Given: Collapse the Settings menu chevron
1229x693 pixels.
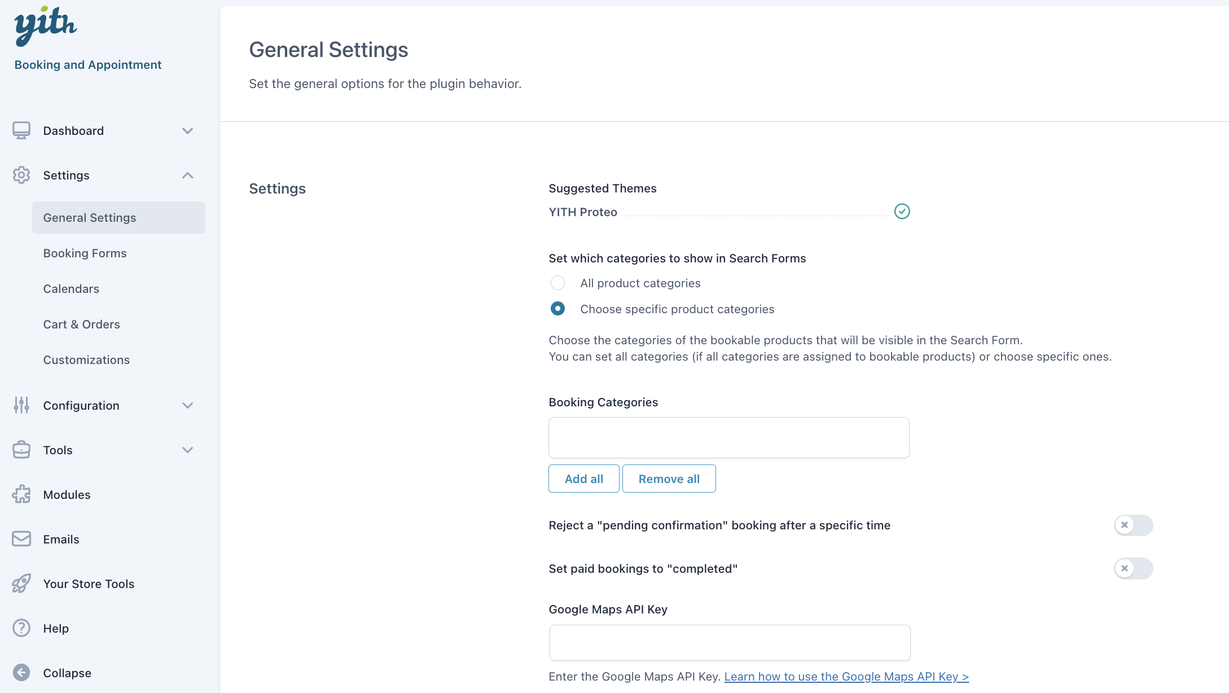Looking at the screenshot, I should pyautogui.click(x=188, y=175).
